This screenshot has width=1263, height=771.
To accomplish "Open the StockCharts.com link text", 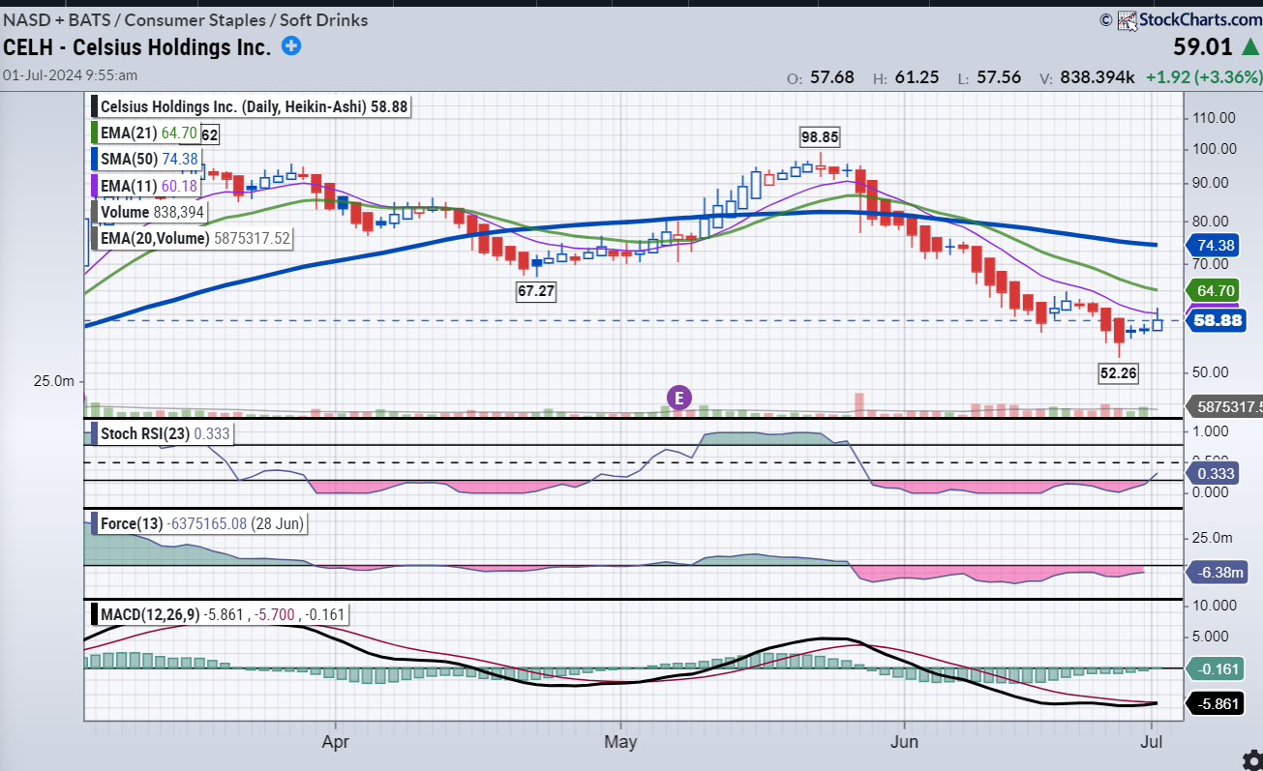I will [x=1199, y=19].
